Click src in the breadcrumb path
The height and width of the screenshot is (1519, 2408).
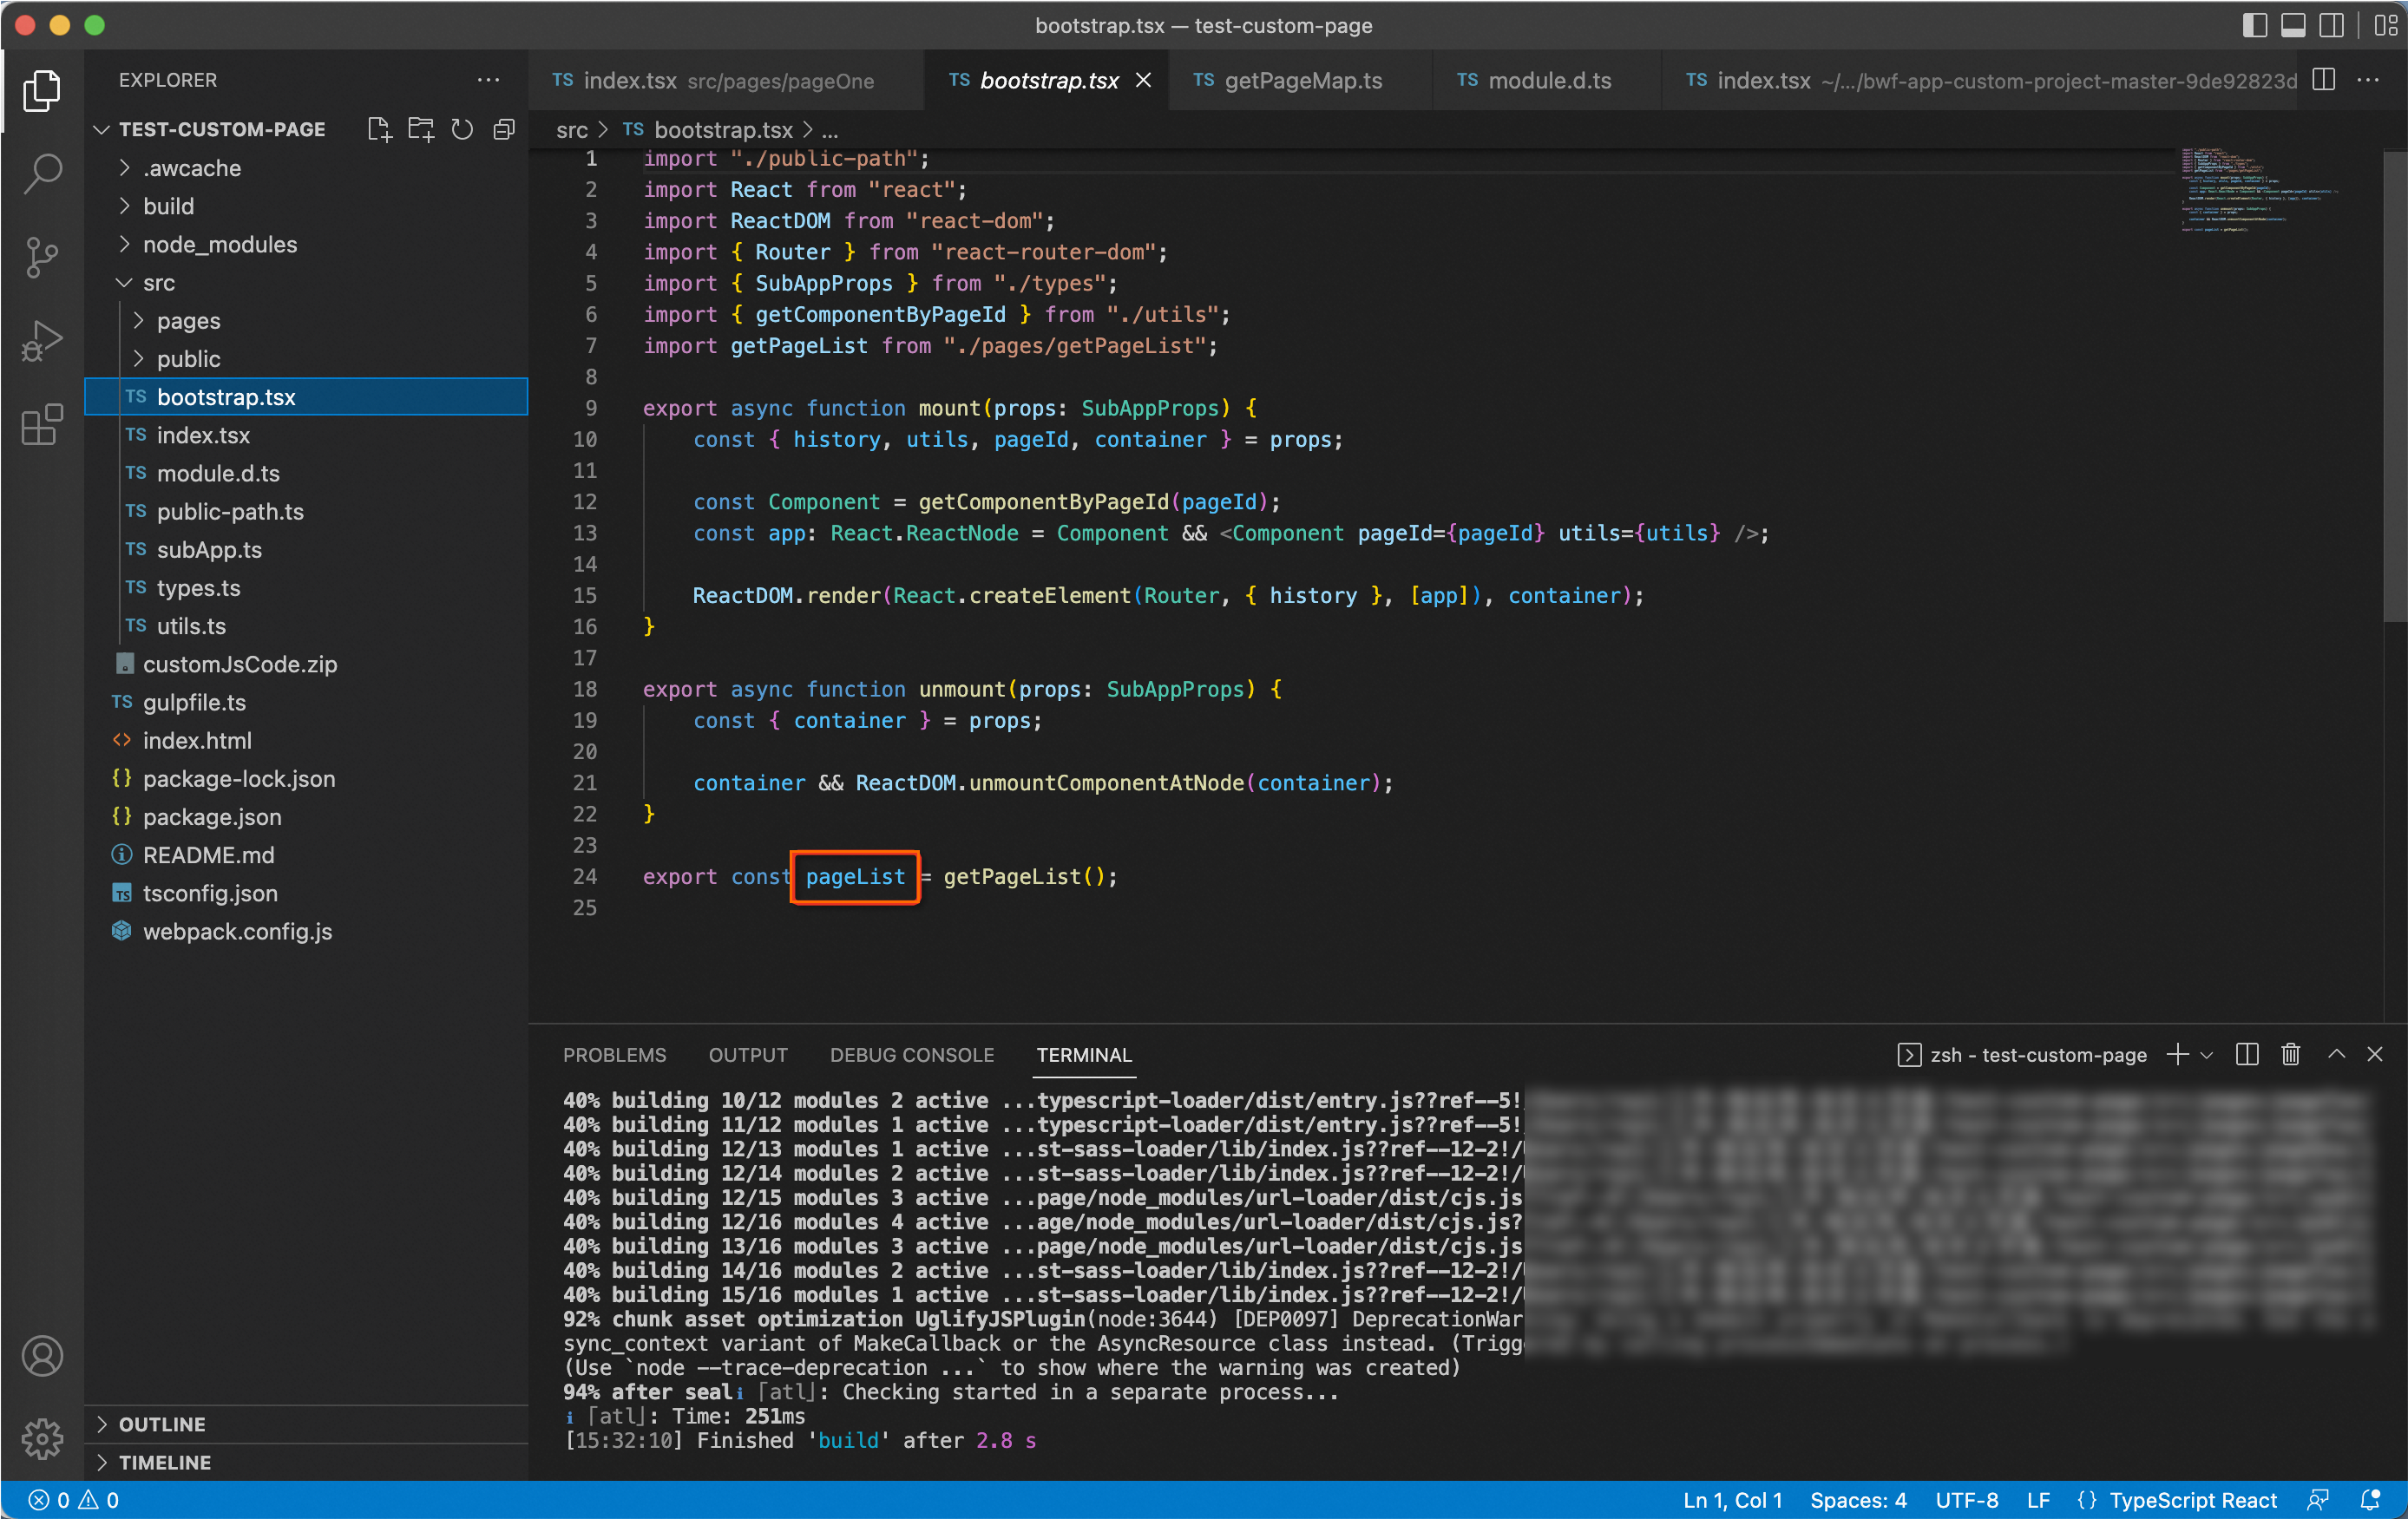(572, 130)
